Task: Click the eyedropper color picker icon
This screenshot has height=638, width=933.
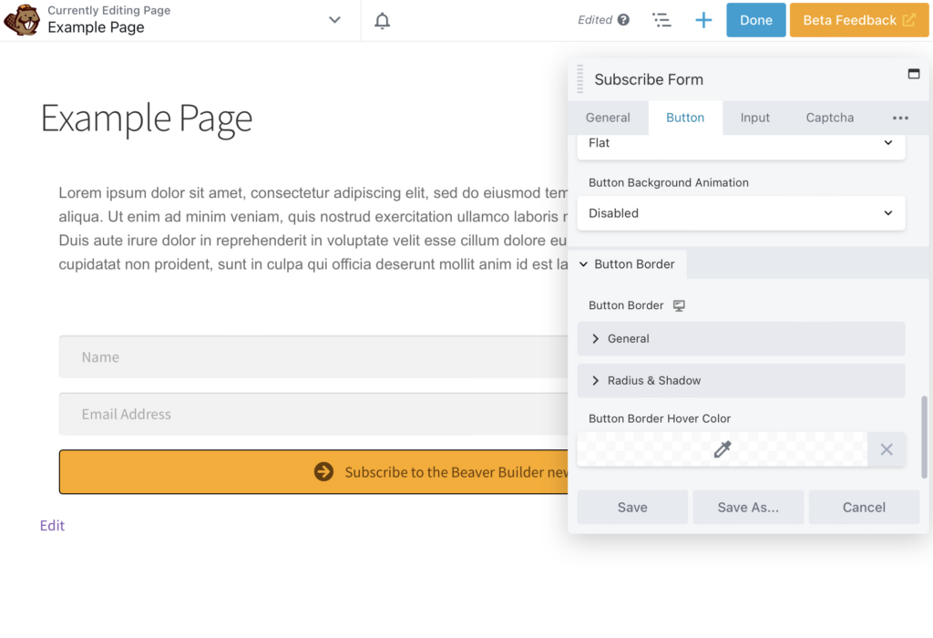Action: coord(722,449)
